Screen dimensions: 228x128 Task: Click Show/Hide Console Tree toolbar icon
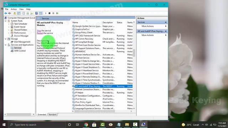[19, 14]
